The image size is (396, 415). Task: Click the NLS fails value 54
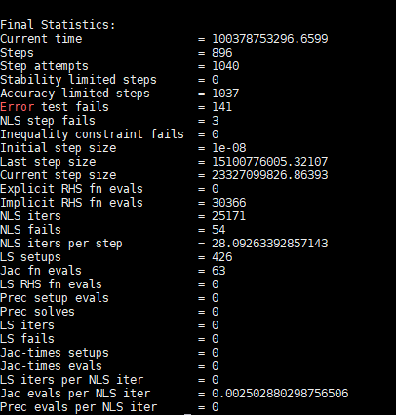(x=218, y=230)
